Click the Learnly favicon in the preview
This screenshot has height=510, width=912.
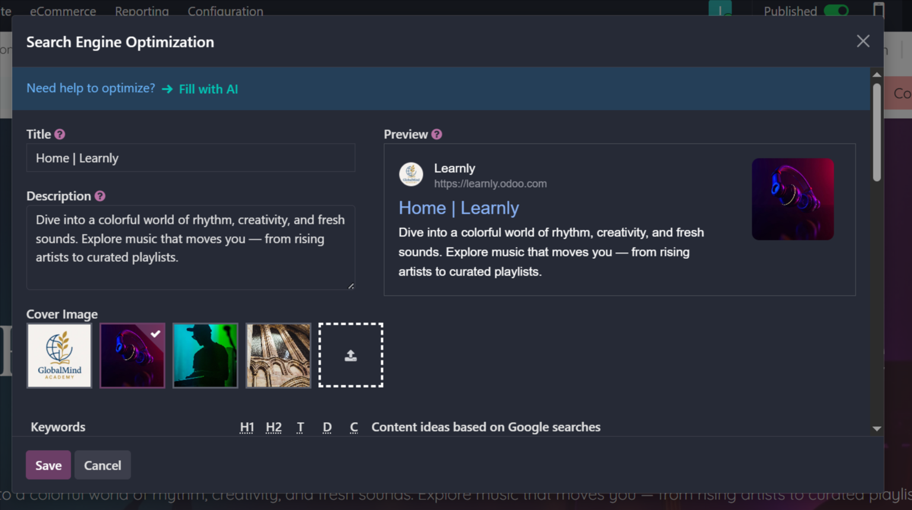point(411,175)
